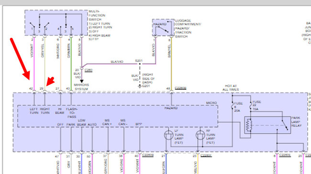The height and width of the screenshot is (174, 311).
Task: Click the RIGHT TURN input label in micro
Action: pyautogui.click(x=45, y=111)
